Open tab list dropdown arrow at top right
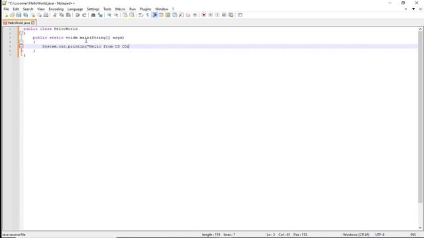 point(413,9)
